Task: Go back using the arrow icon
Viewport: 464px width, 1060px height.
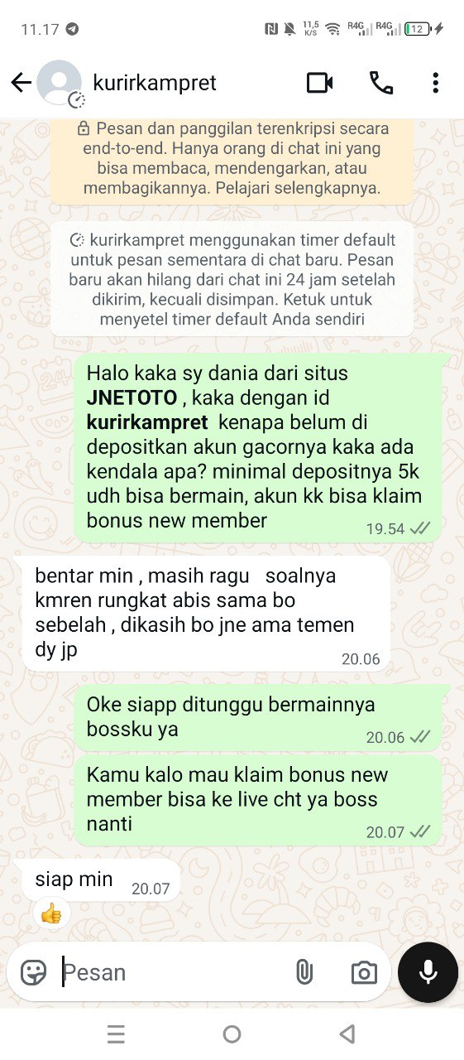Action: tap(21, 83)
